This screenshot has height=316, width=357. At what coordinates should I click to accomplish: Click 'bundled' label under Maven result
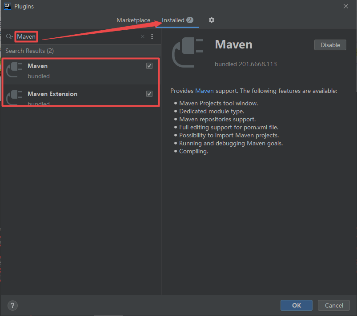(x=39, y=76)
